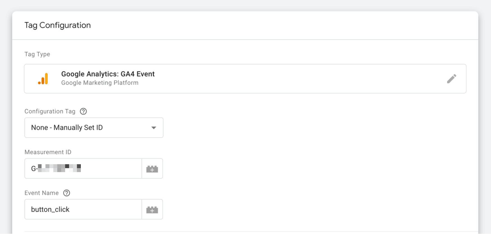This screenshot has height=234, width=491.
Task: Open the help icon beside Configuration Tag
Action: tap(83, 111)
